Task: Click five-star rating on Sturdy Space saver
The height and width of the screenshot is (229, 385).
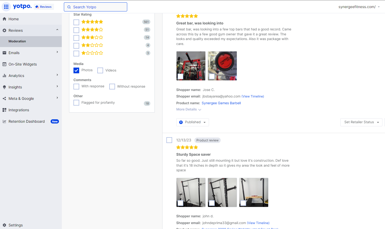Action: pos(187,147)
